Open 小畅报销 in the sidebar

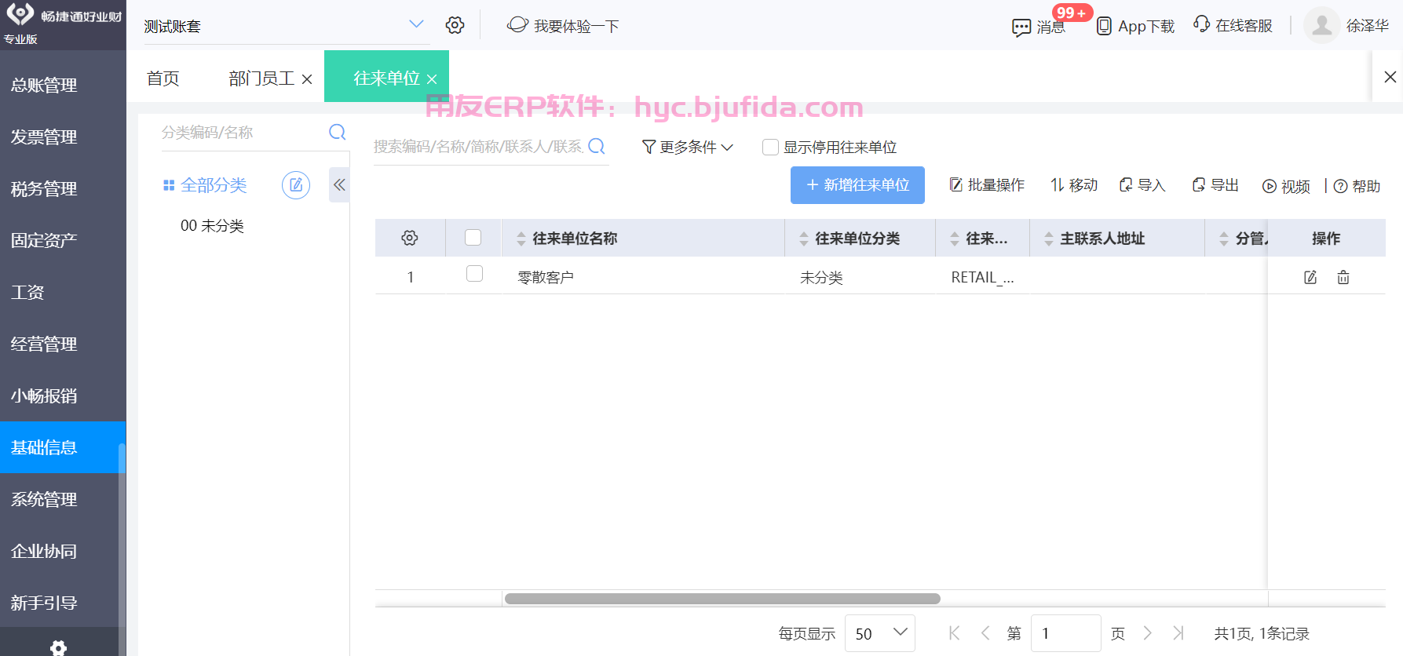(x=63, y=395)
